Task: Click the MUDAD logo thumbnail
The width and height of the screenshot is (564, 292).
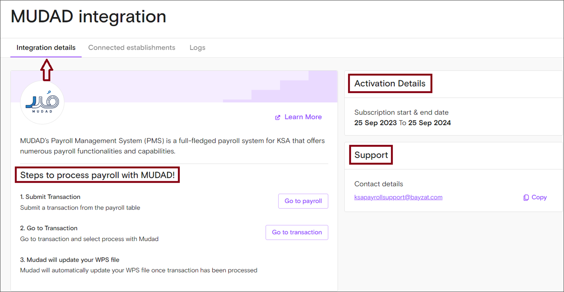Action: [x=42, y=102]
